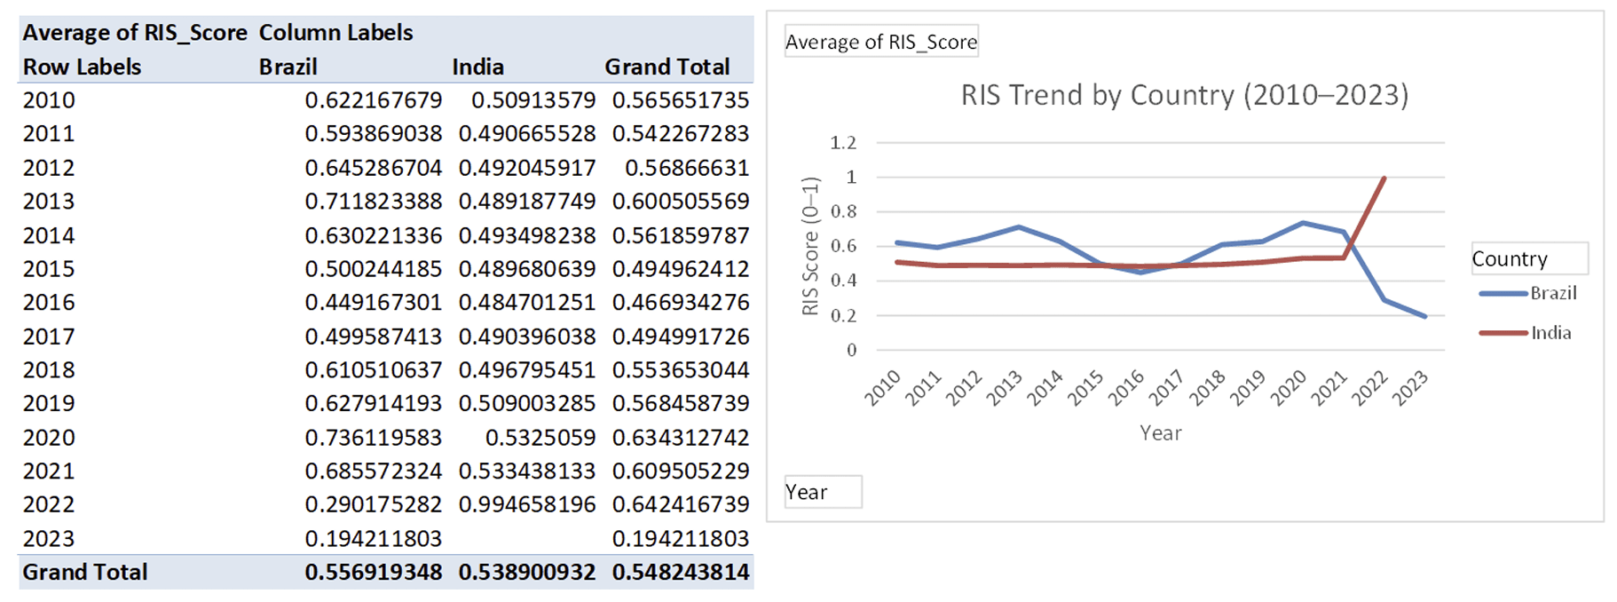Click the 2011 row label in the table
This screenshot has height=602, width=1617.
[x=49, y=134]
